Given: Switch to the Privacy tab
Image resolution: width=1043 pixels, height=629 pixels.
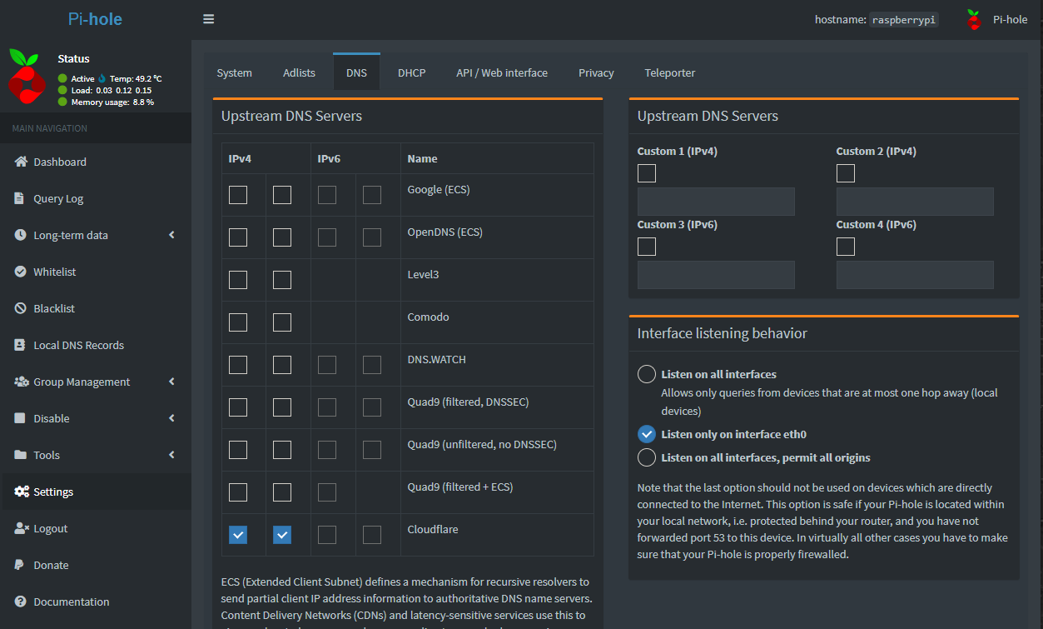Looking at the screenshot, I should [x=596, y=72].
